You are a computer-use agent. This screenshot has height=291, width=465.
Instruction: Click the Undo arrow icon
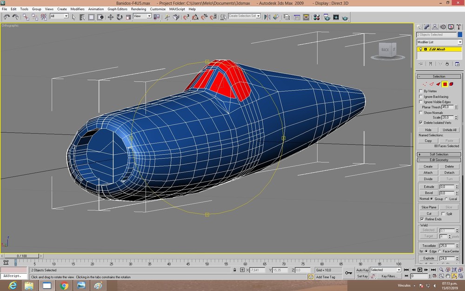pos(7,17)
